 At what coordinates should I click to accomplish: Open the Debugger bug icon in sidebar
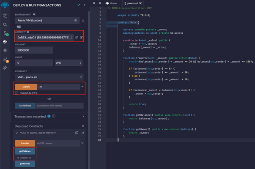tap(5, 50)
